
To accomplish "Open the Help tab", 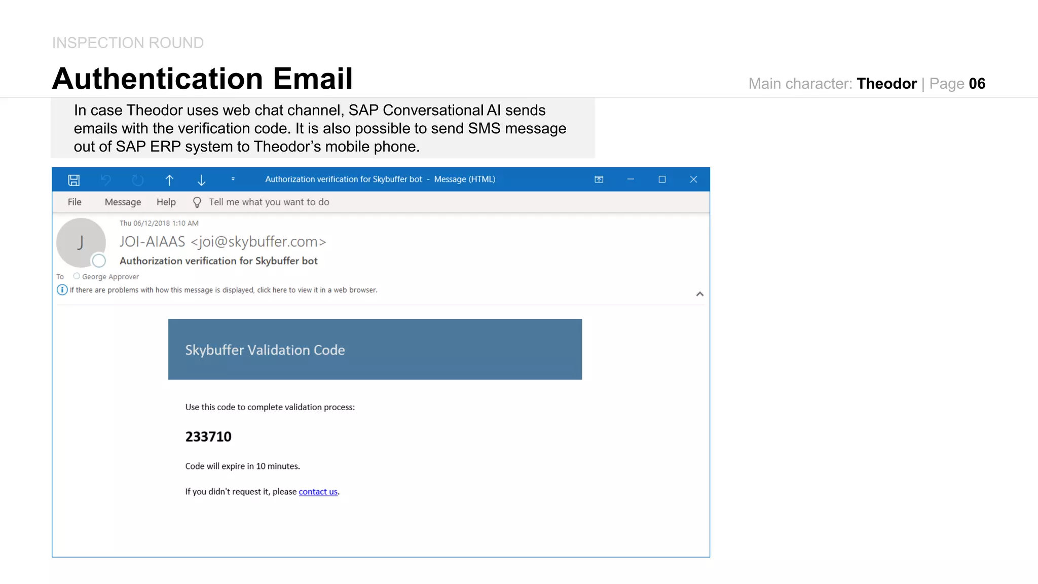I will tap(166, 202).
